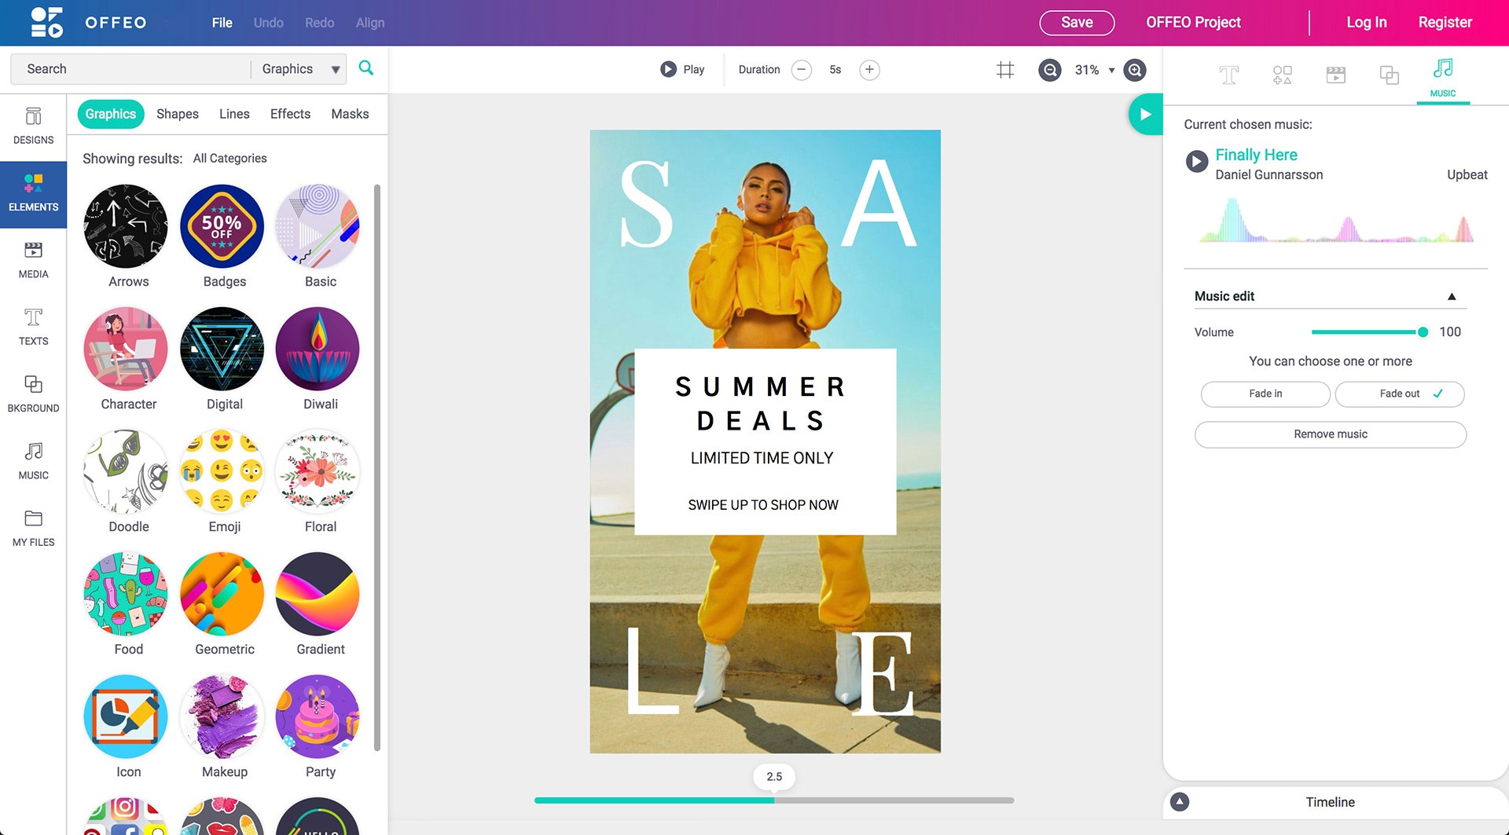Open the Align menu
The height and width of the screenshot is (835, 1509).
coord(369,23)
